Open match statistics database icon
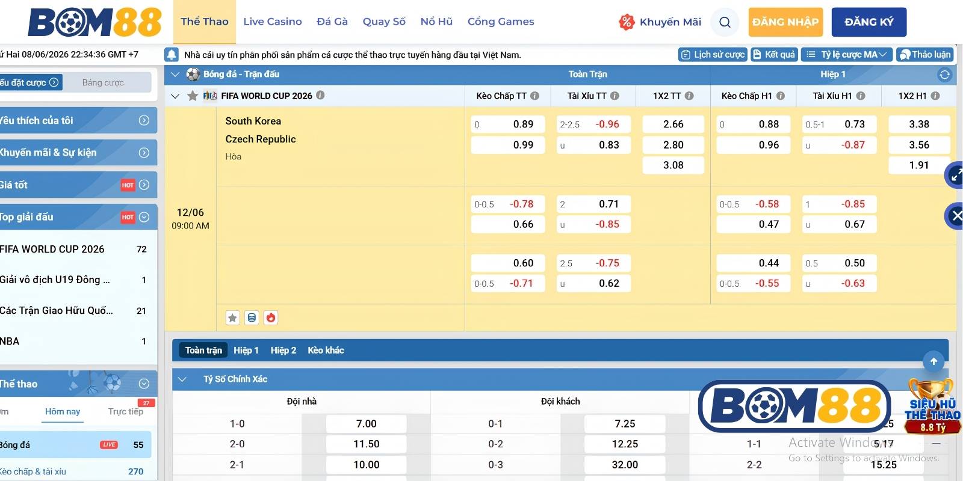 pyautogui.click(x=252, y=318)
